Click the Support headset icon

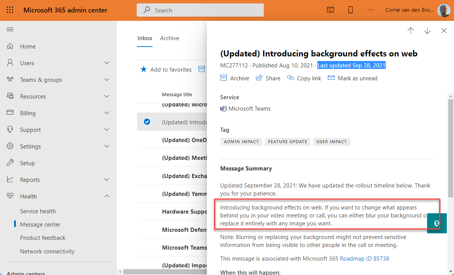pyautogui.click(x=10, y=129)
